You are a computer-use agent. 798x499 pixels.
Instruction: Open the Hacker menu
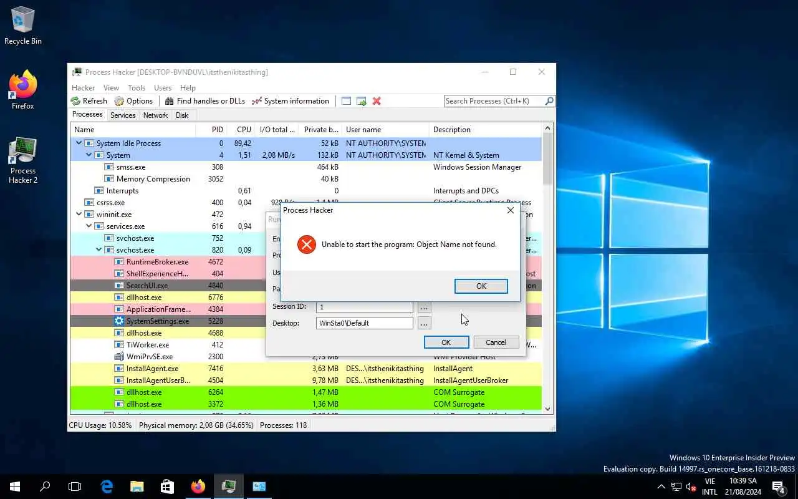point(84,88)
